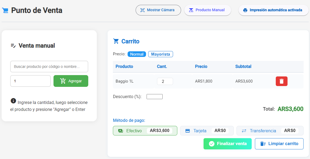Select Normal price mode

pos(137,54)
